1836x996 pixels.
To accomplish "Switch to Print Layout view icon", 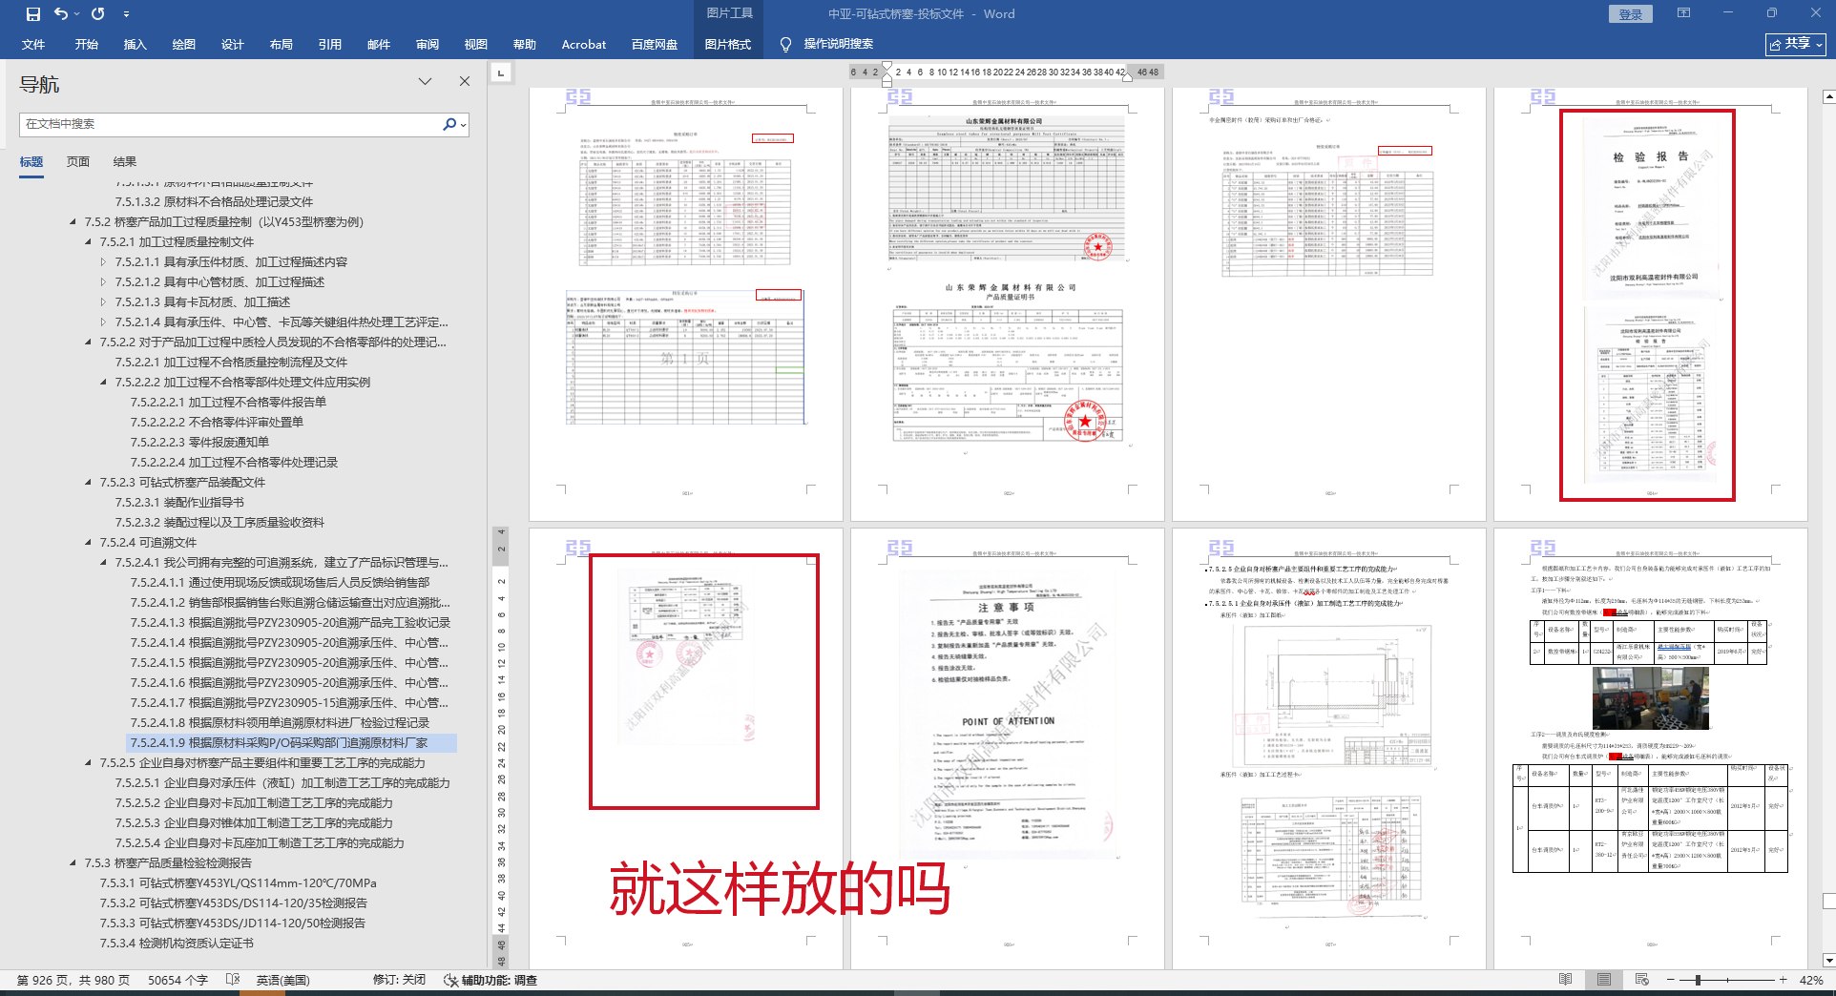I will point(1604,980).
